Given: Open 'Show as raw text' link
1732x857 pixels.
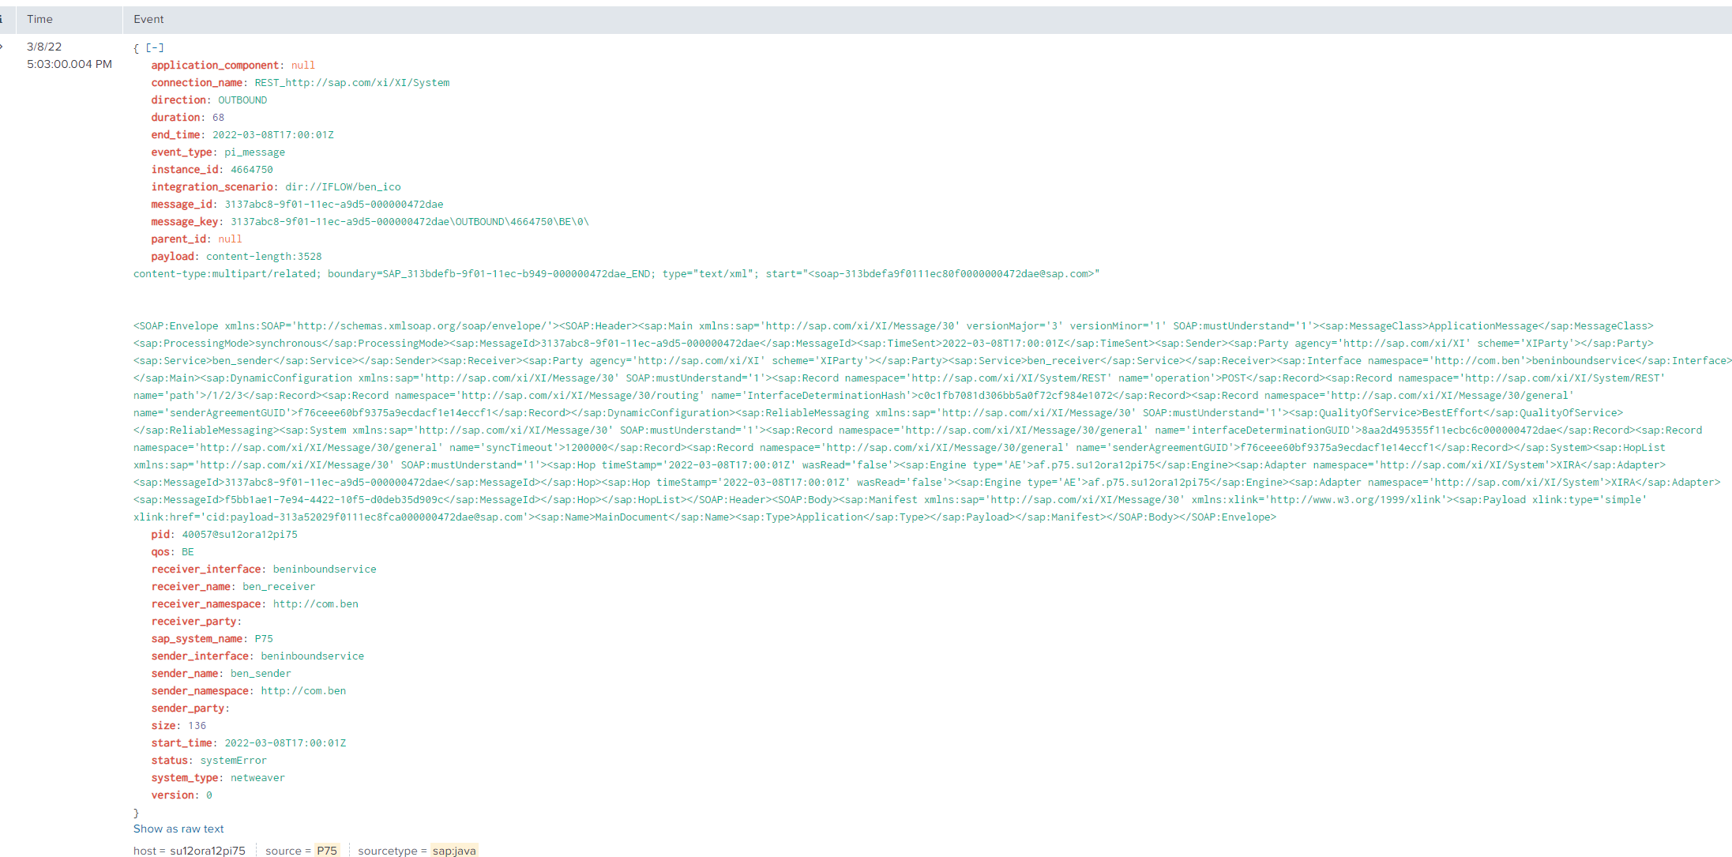Looking at the screenshot, I should tap(178, 829).
